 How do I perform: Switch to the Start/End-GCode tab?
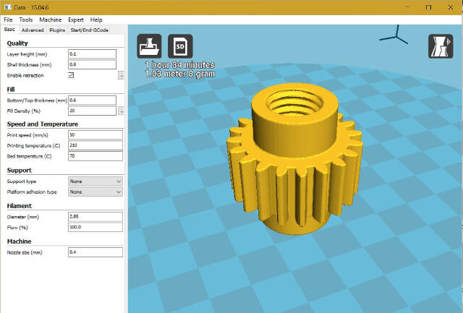[90, 30]
